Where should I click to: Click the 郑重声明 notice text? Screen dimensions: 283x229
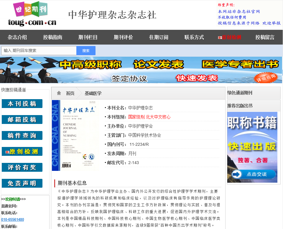226,5
